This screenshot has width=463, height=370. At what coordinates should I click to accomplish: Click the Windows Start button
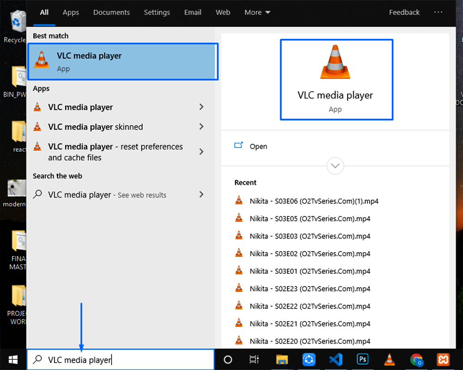point(13,359)
